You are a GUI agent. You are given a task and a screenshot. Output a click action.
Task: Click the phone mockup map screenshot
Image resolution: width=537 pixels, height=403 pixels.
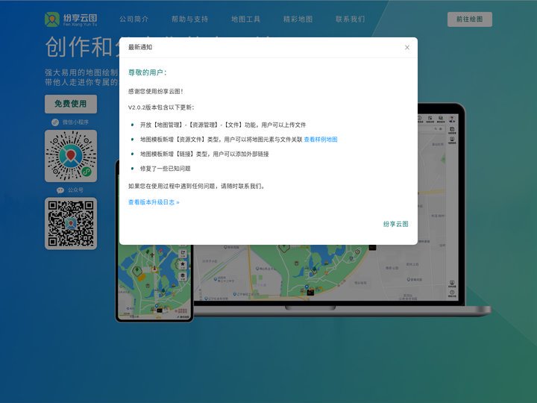click(154, 283)
